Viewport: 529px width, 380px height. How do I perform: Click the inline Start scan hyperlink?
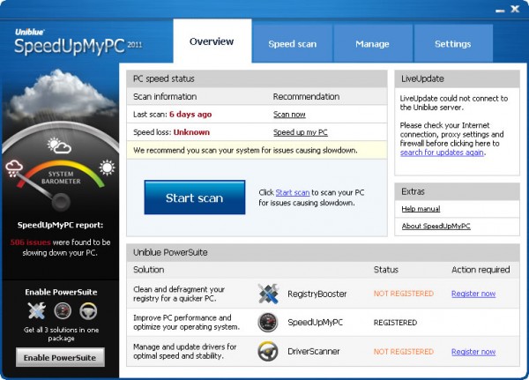[x=292, y=192]
